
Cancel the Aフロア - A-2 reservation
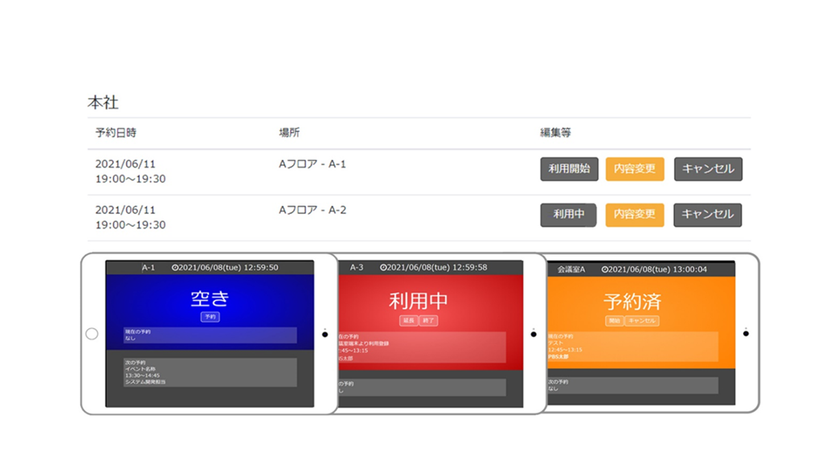708,214
